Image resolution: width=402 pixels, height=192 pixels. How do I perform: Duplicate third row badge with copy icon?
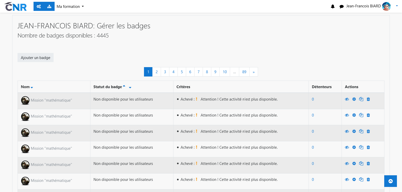(361, 131)
